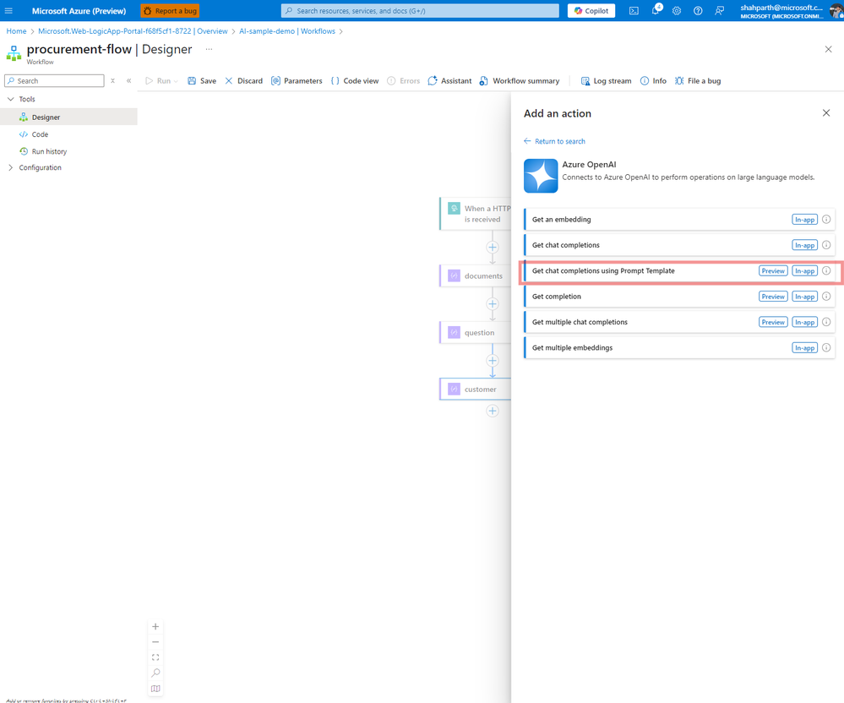Open the Run dropdown arrow

click(x=176, y=81)
